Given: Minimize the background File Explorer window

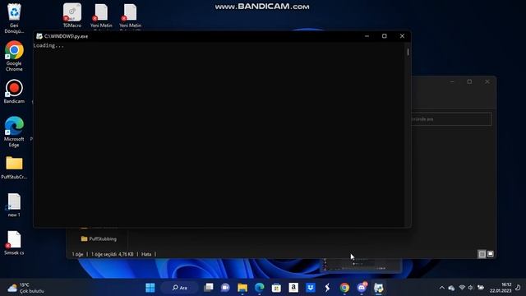Looking at the screenshot, I should (452, 81).
